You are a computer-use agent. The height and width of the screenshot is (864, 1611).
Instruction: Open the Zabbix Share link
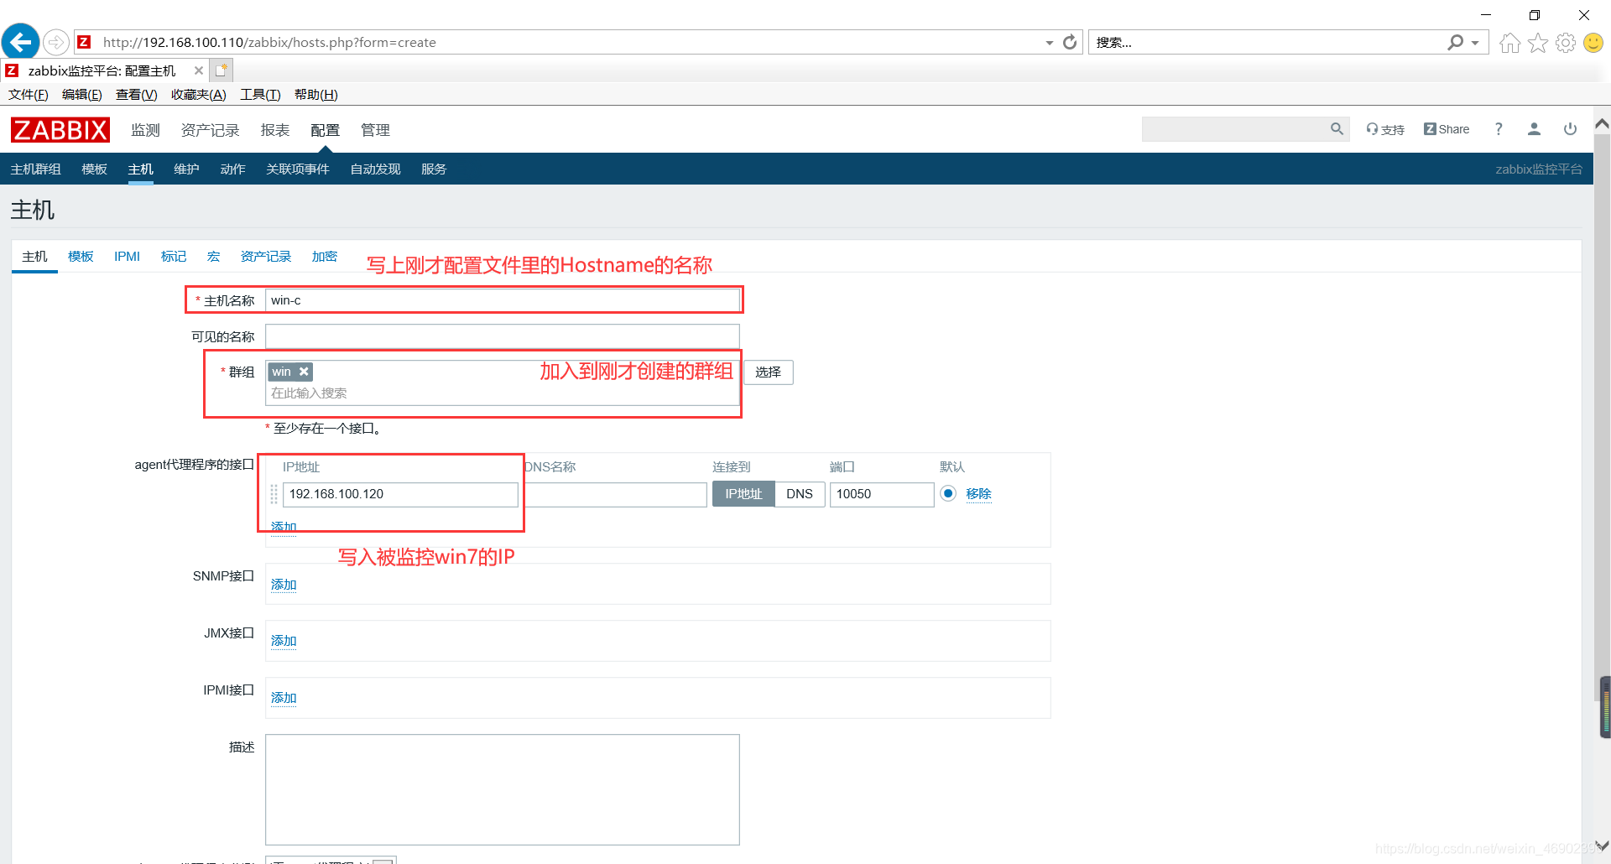pyautogui.click(x=1447, y=129)
